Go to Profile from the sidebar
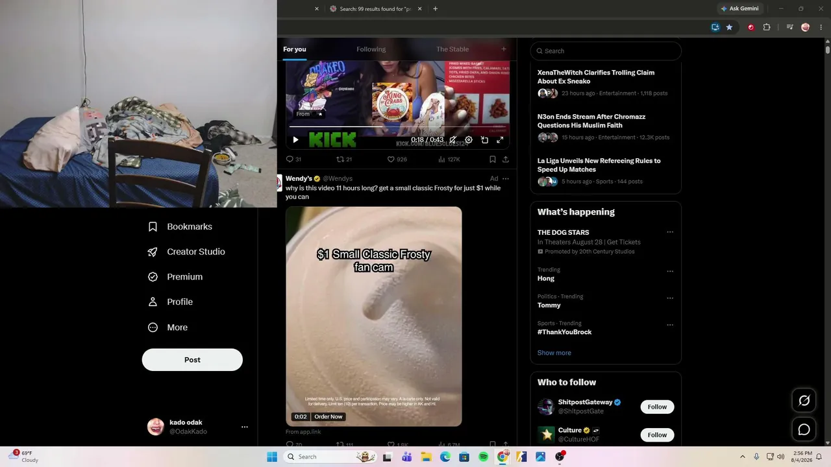 [170, 302]
